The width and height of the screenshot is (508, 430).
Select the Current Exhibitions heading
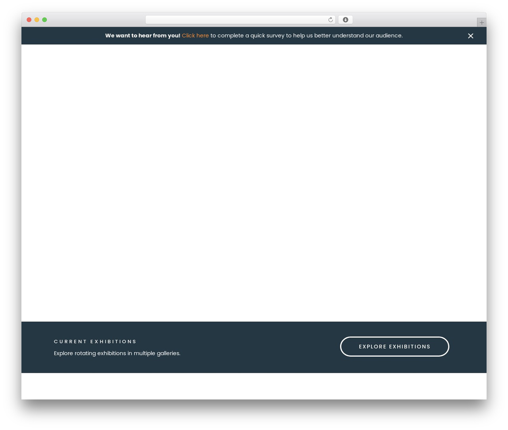coord(95,342)
